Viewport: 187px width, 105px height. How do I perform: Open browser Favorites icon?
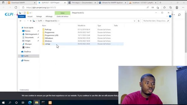[x=165, y=8]
